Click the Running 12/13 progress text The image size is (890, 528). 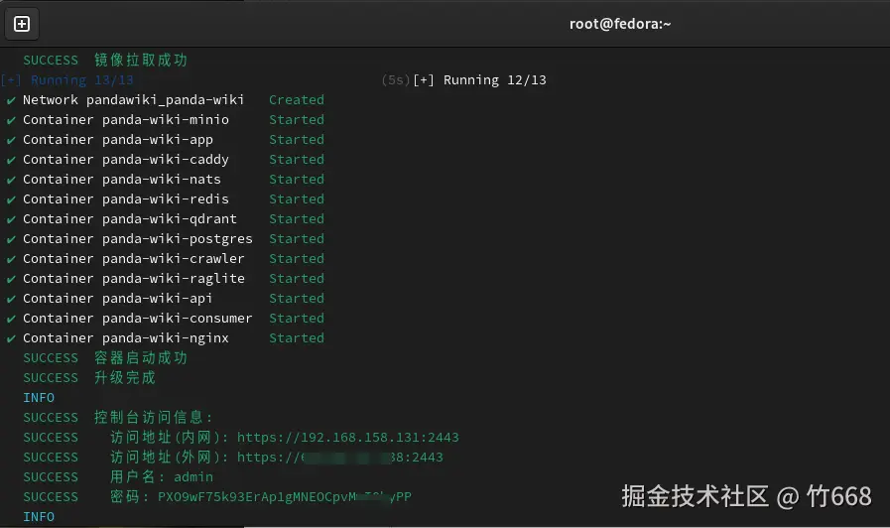pyautogui.click(x=494, y=80)
